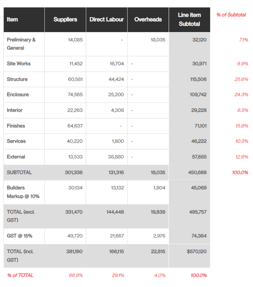Select the Builders Markup @ 10% label
253x287 pixels.
tap(23, 192)
